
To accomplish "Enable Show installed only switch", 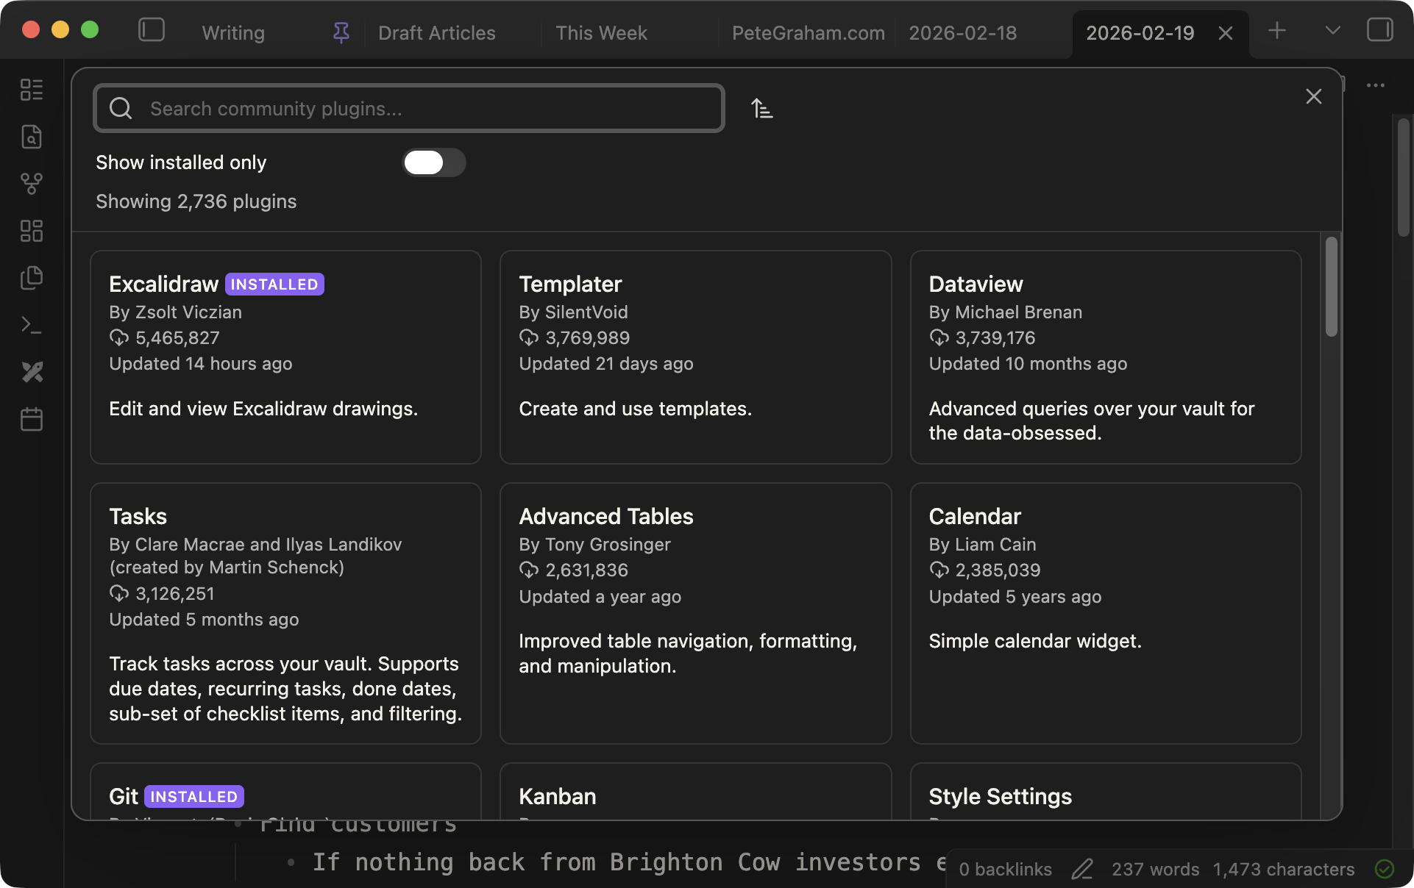I will point(434,162).
